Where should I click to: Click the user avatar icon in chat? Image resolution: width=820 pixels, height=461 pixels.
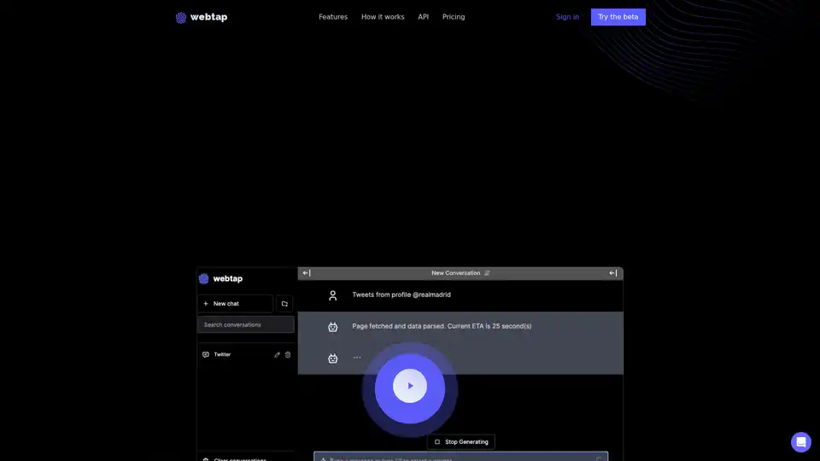[x=332, y=295]
